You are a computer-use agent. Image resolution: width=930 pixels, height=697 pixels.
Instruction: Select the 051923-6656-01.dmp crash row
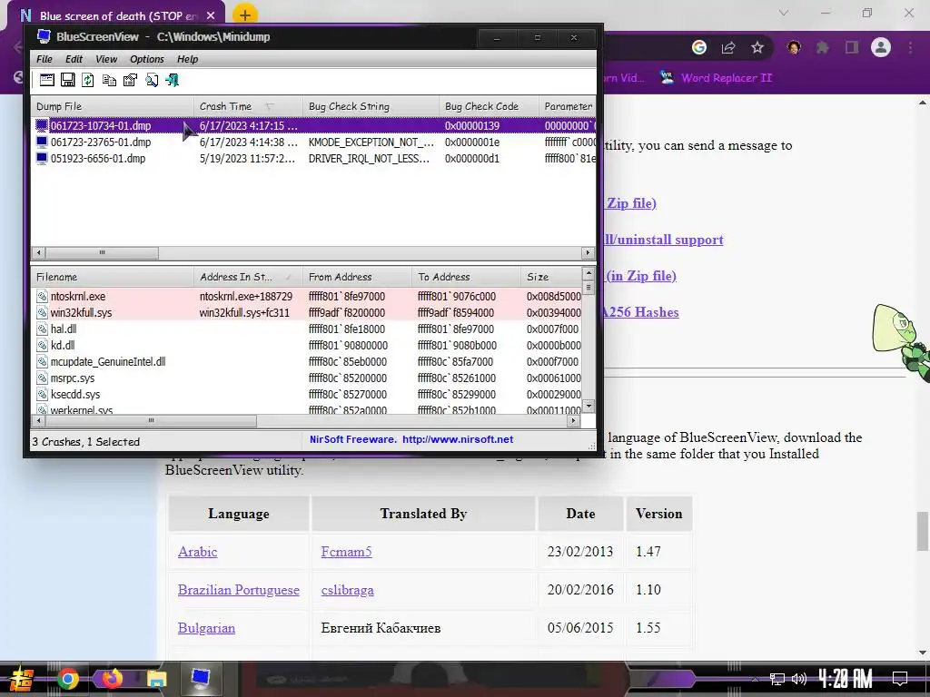pos(313,159)
